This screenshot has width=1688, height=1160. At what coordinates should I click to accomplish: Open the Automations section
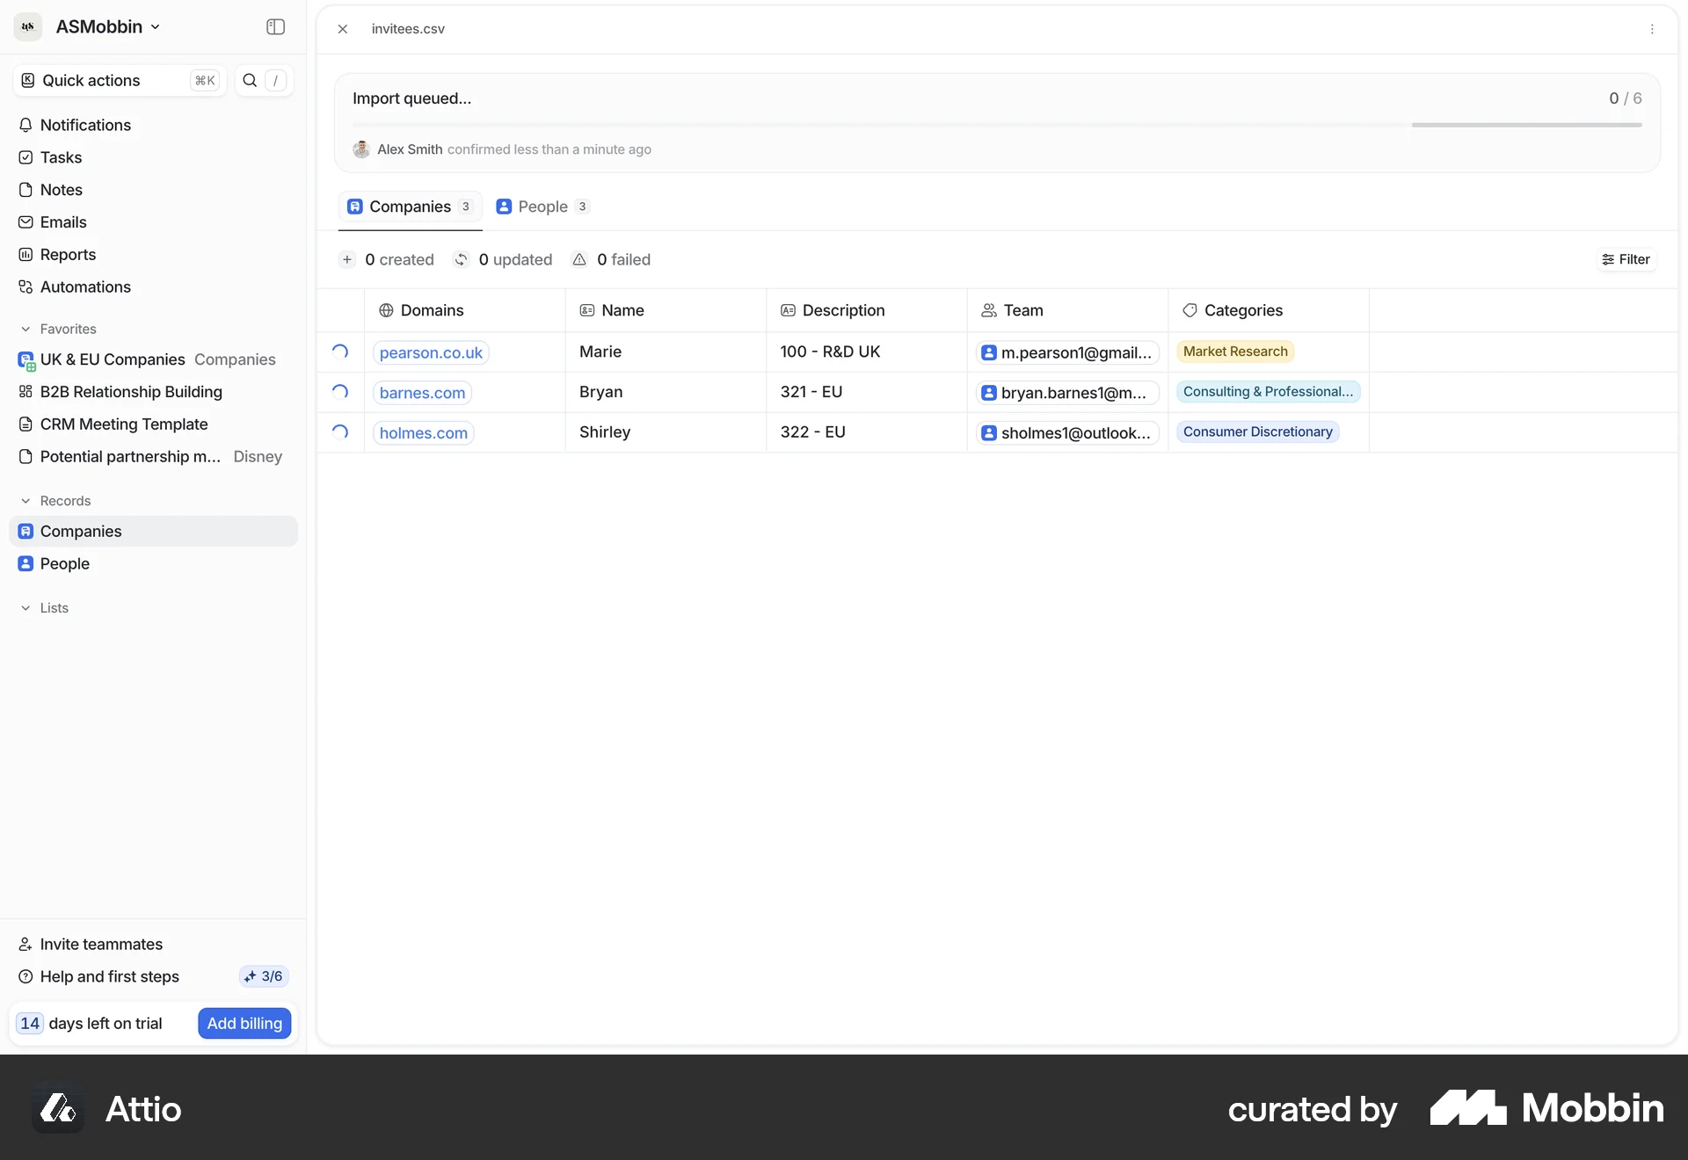click(85, 286)
